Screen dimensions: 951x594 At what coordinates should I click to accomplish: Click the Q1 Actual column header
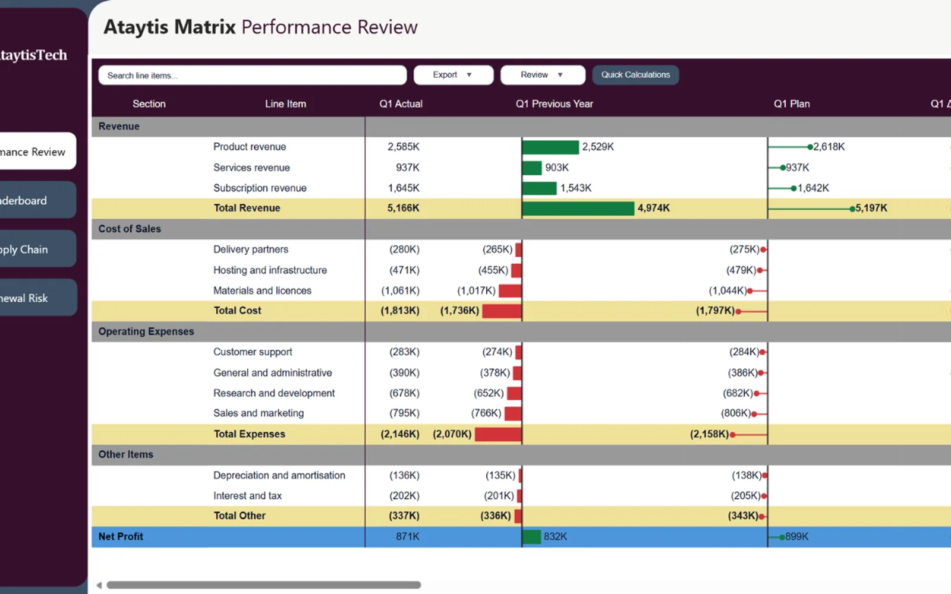401,104
